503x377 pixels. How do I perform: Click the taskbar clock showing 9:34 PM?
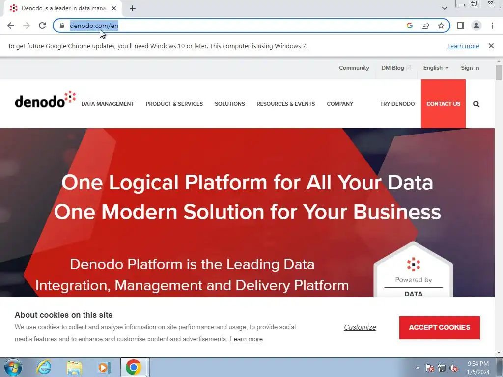pos(478,368)
